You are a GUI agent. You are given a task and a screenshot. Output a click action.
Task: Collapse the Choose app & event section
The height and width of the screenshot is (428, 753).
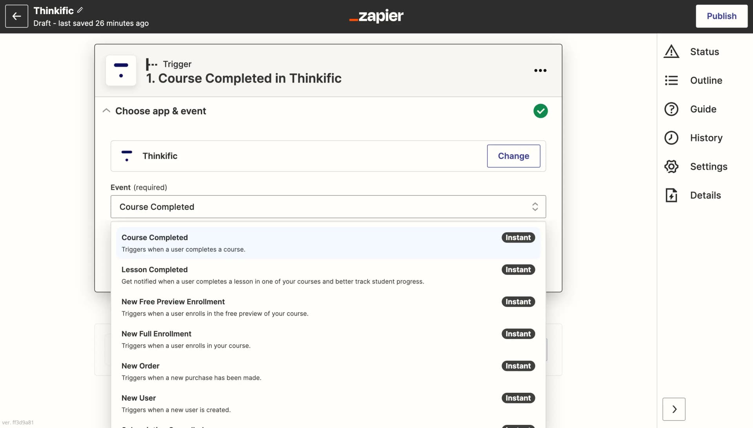click(107, 111)
